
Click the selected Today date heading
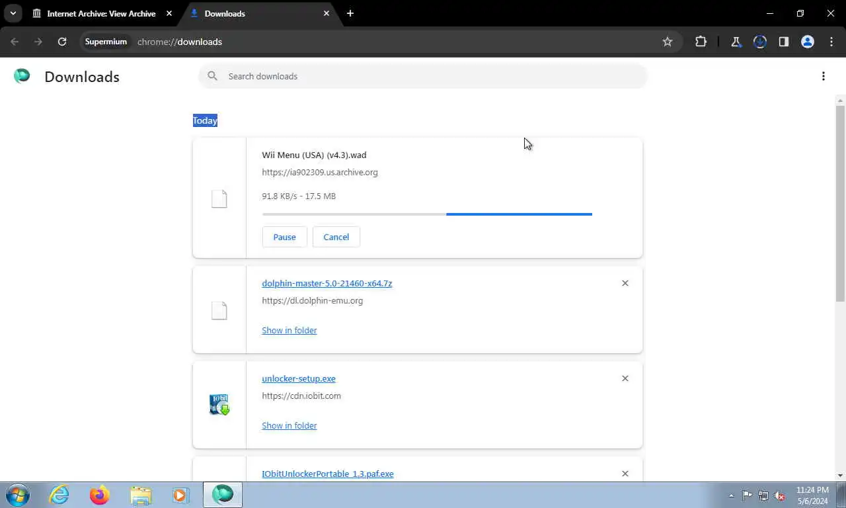pos(205,120)
